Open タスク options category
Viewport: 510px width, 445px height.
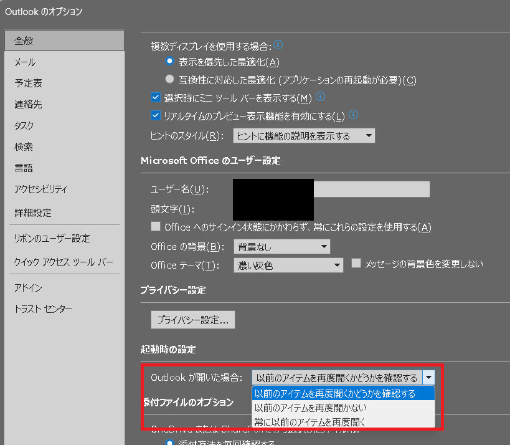coord(64,125)
